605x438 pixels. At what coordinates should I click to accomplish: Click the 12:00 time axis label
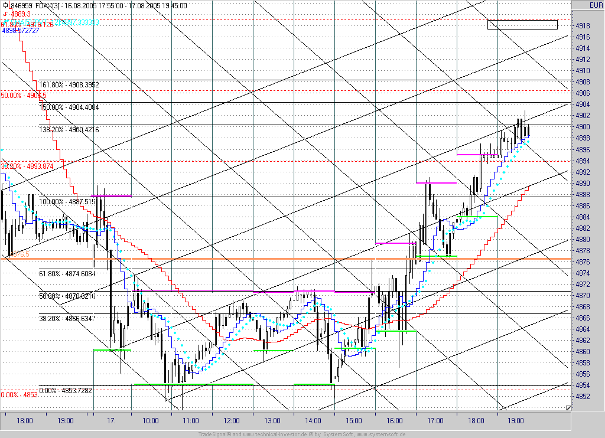click(x=232, y=421)
